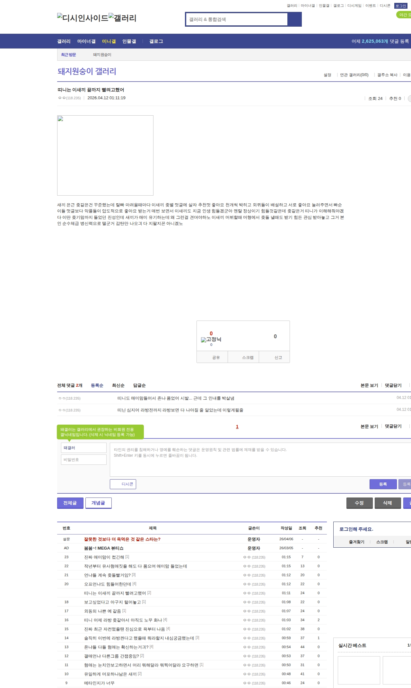Viewport: 411px width, 688px height.
Task: Open 마이너갤 in the blue navigation bar
Action: click(86, 41)
